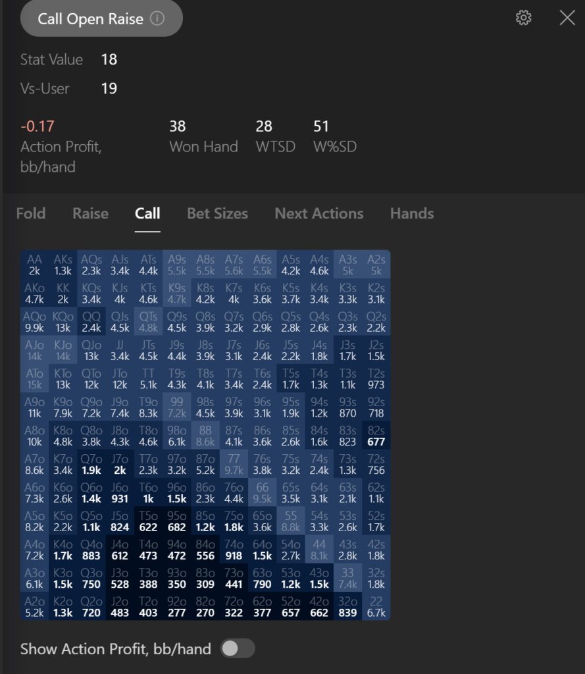Select the A2s cell in the matrix

(x=376, y=265)
